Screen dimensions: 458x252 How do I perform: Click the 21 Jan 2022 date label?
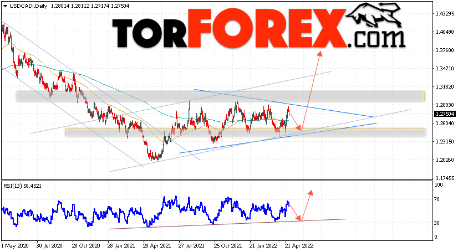point(263,246)
